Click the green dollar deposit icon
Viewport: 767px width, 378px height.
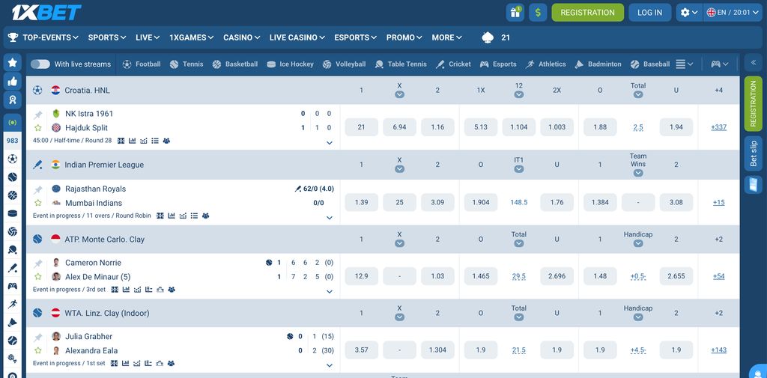point(538,12)
